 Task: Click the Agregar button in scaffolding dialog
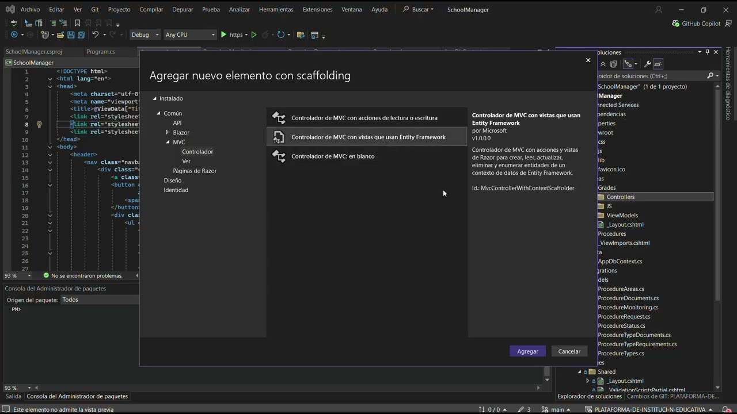(527, 351)
